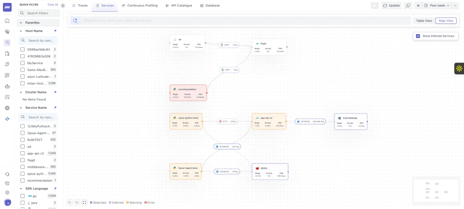Viewport: 464px width, 209px height.
Task: Open the yellow asterisk floating widget
Action: [459, 68]
